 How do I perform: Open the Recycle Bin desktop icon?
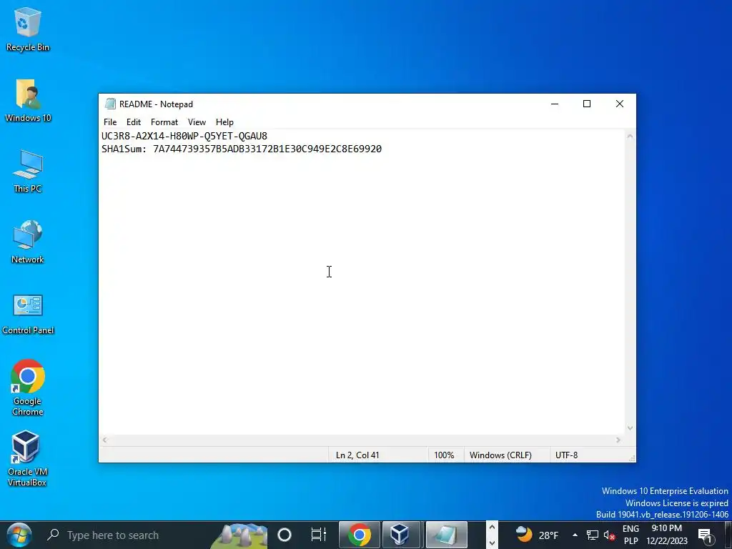click(28, 29)
